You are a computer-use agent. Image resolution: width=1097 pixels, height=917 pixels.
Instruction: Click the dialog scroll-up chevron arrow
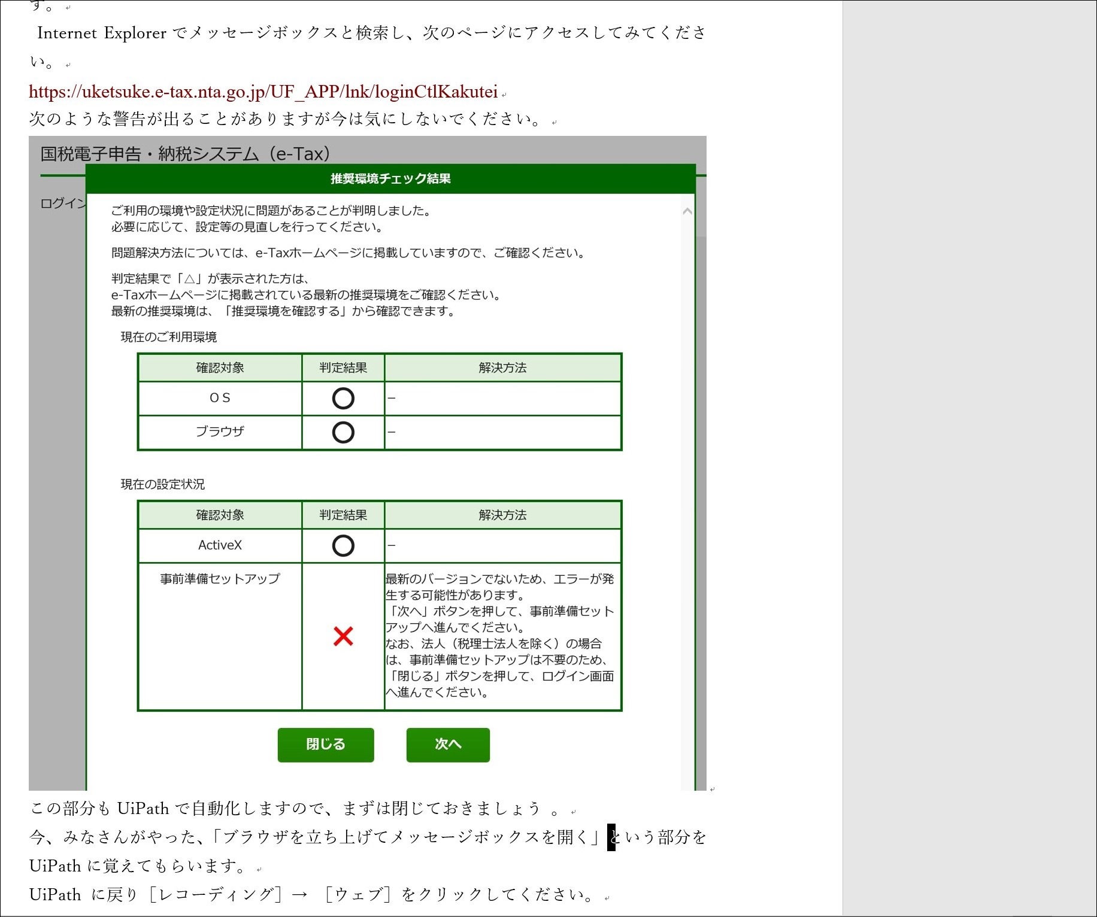(x=687, y=211)
